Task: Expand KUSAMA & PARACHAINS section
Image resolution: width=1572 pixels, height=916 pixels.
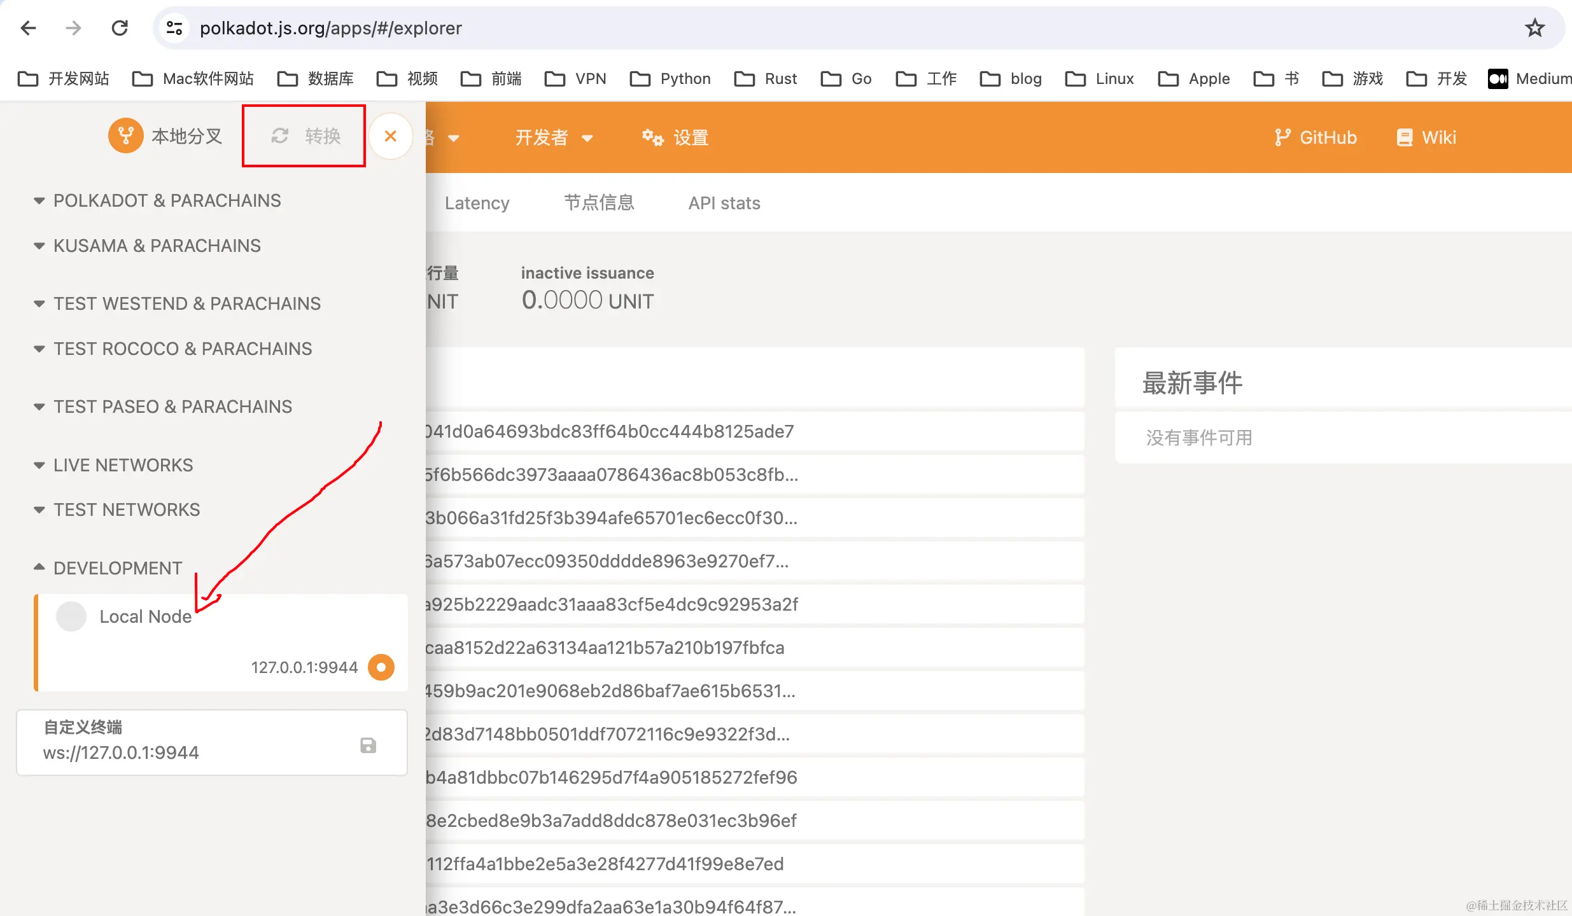Action: point(157,246)
